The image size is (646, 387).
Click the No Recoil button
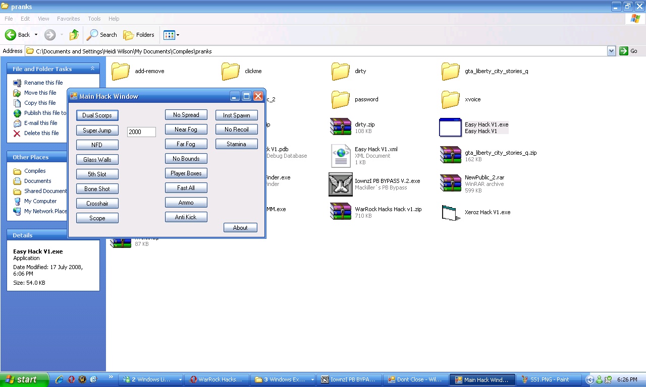point(237,130)
